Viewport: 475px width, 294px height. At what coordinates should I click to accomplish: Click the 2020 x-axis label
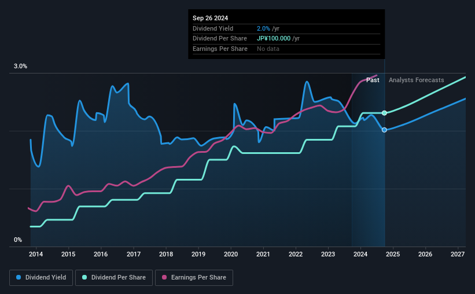(x=231, y=254)
